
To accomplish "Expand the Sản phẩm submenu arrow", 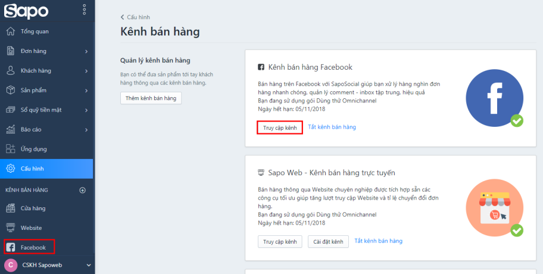I will click(86, 91).
